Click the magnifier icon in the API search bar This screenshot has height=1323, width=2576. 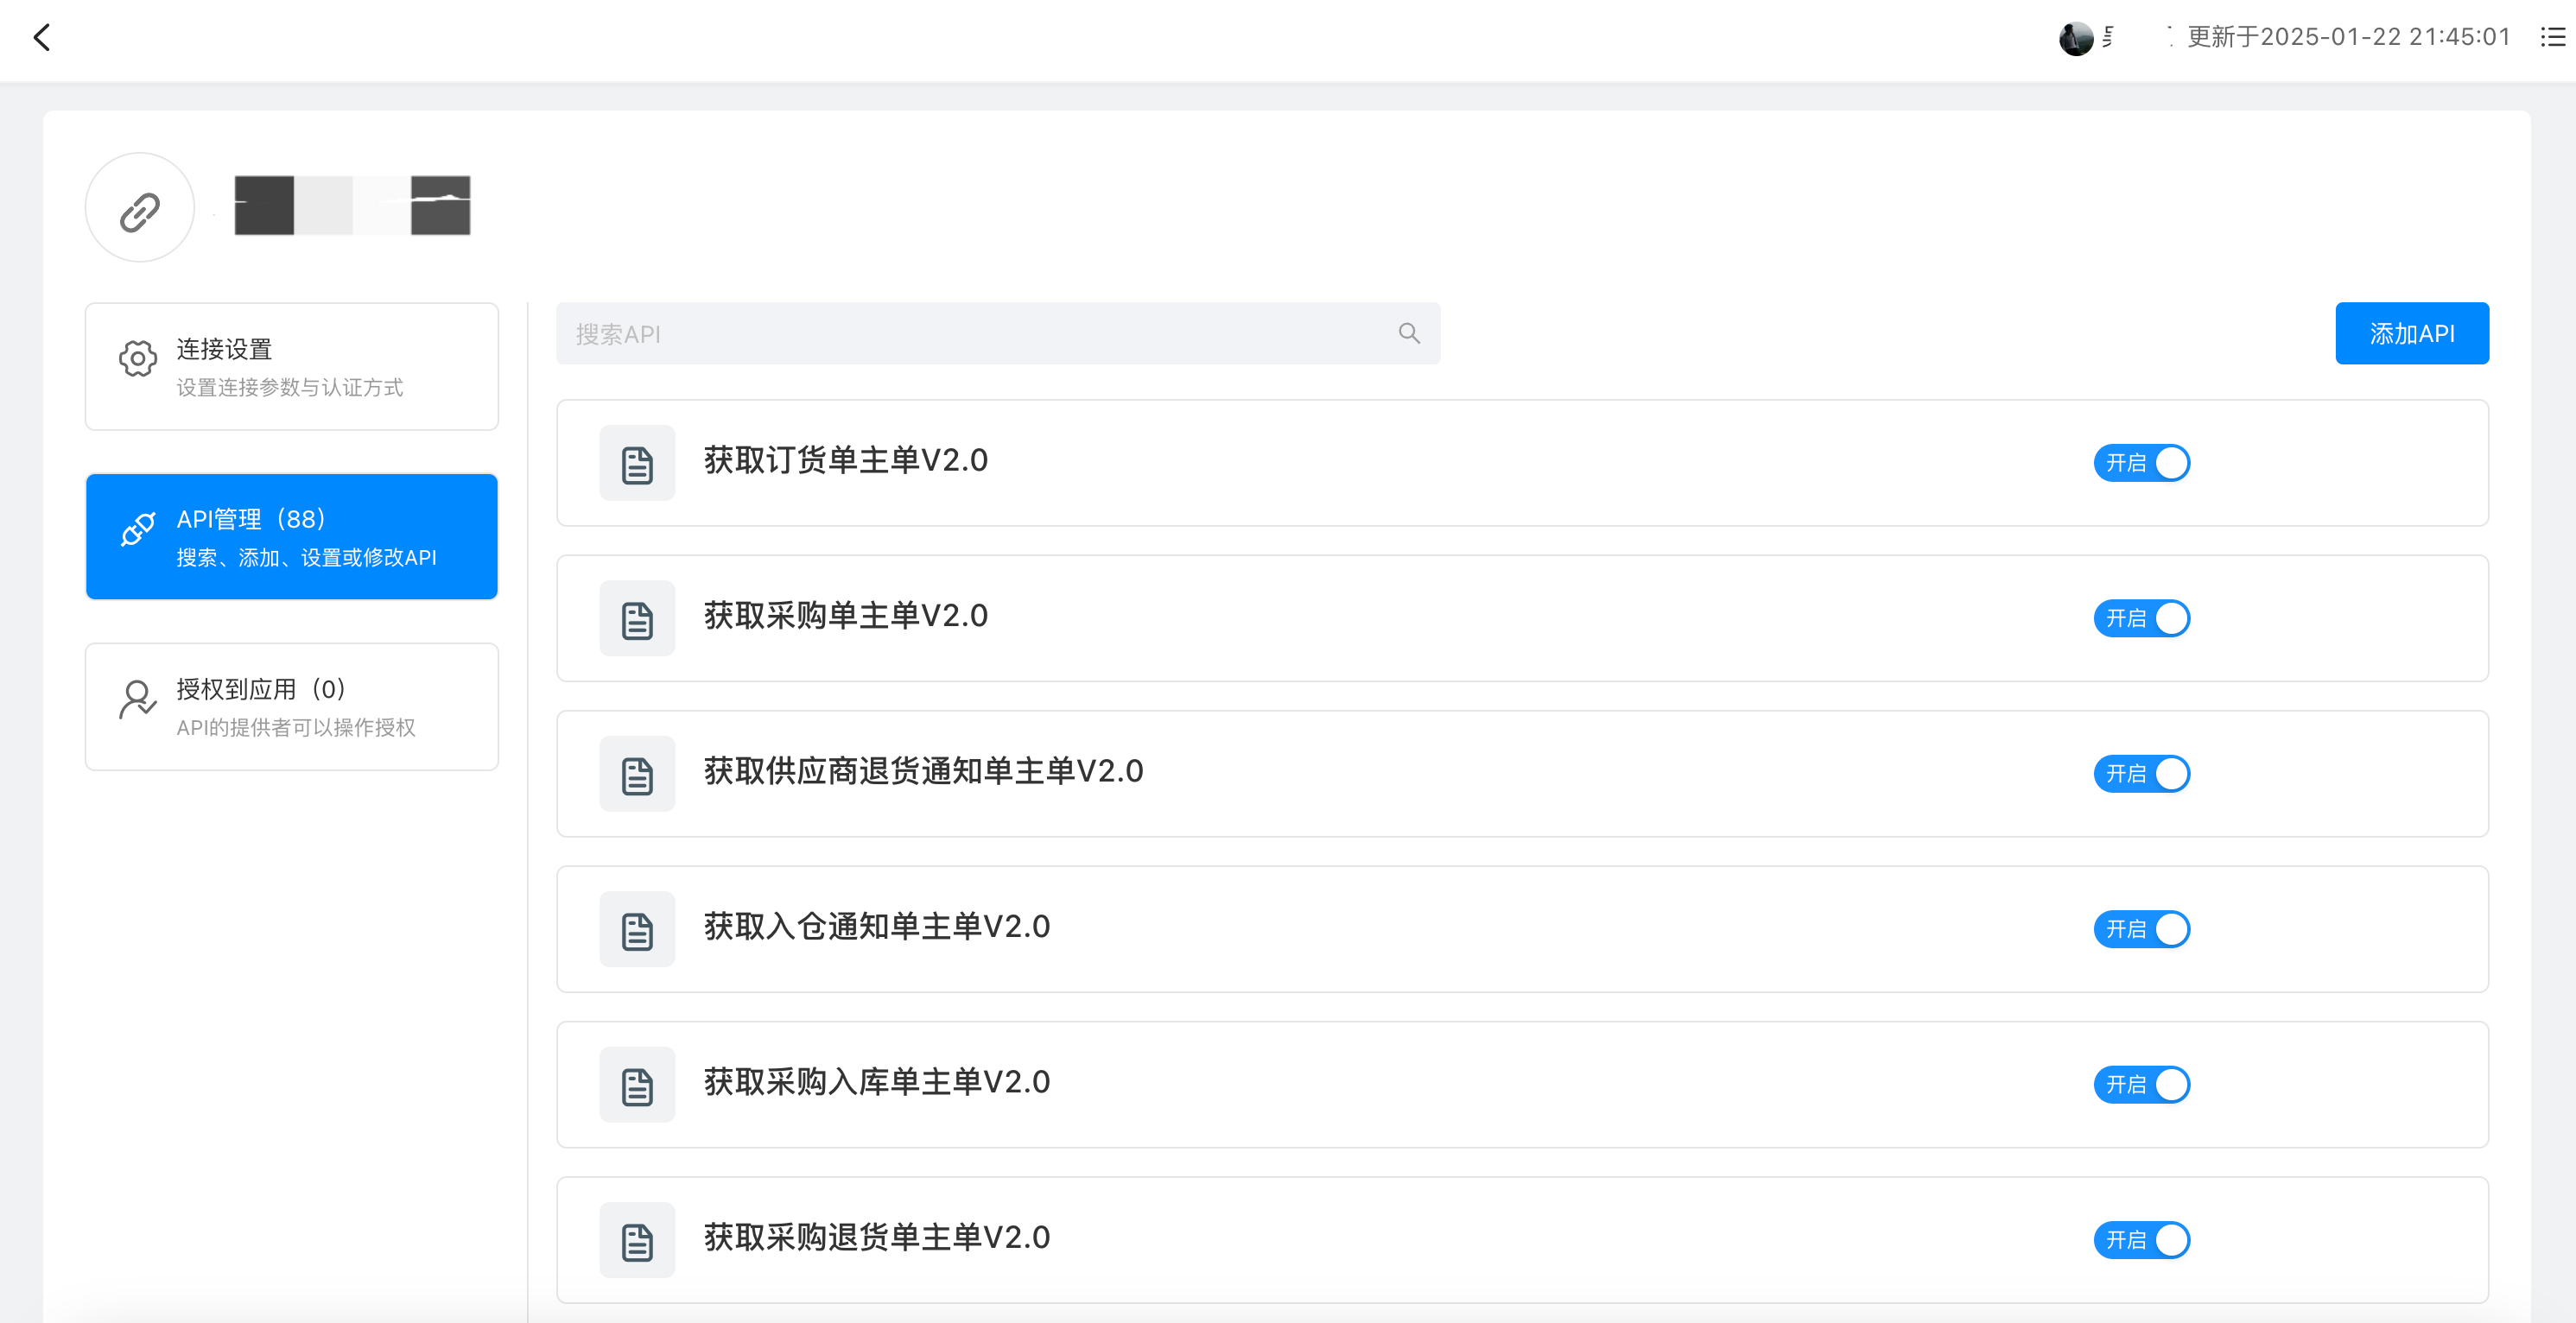click(1408, 333)
